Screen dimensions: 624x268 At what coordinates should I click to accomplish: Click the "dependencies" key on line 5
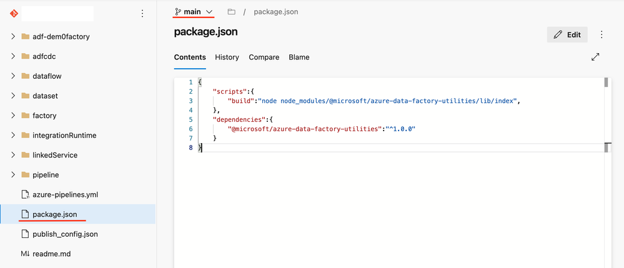(238, 119)
